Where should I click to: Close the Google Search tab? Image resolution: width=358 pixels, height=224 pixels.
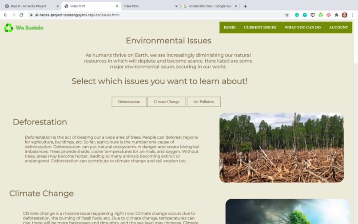pos(236,6)
